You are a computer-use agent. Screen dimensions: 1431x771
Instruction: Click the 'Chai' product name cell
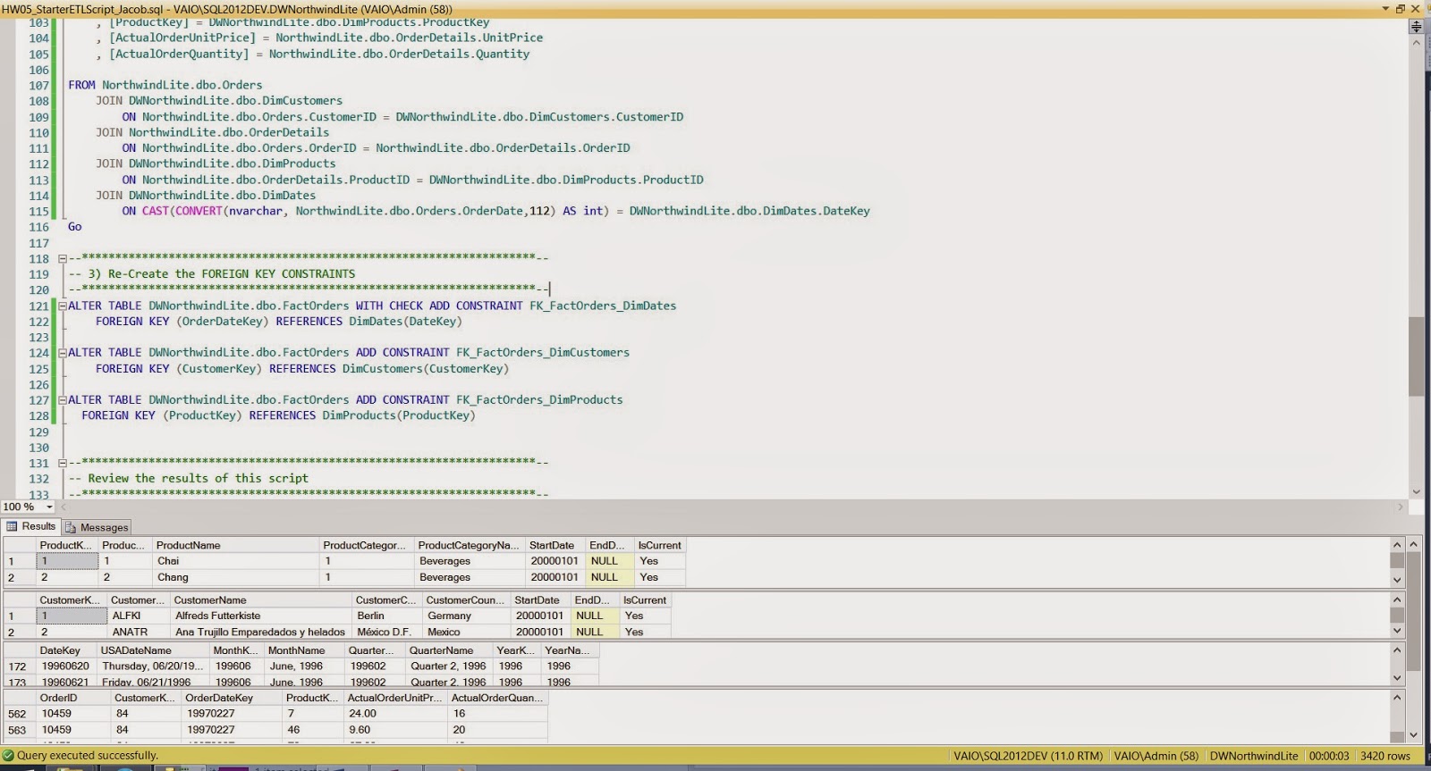235,561
